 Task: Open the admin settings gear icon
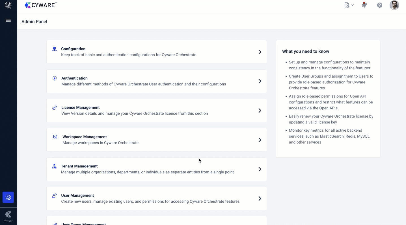(8, 197)
